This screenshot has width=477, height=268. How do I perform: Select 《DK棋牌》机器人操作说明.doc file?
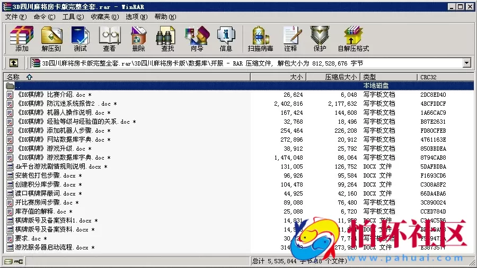click(x=63, y=113)
